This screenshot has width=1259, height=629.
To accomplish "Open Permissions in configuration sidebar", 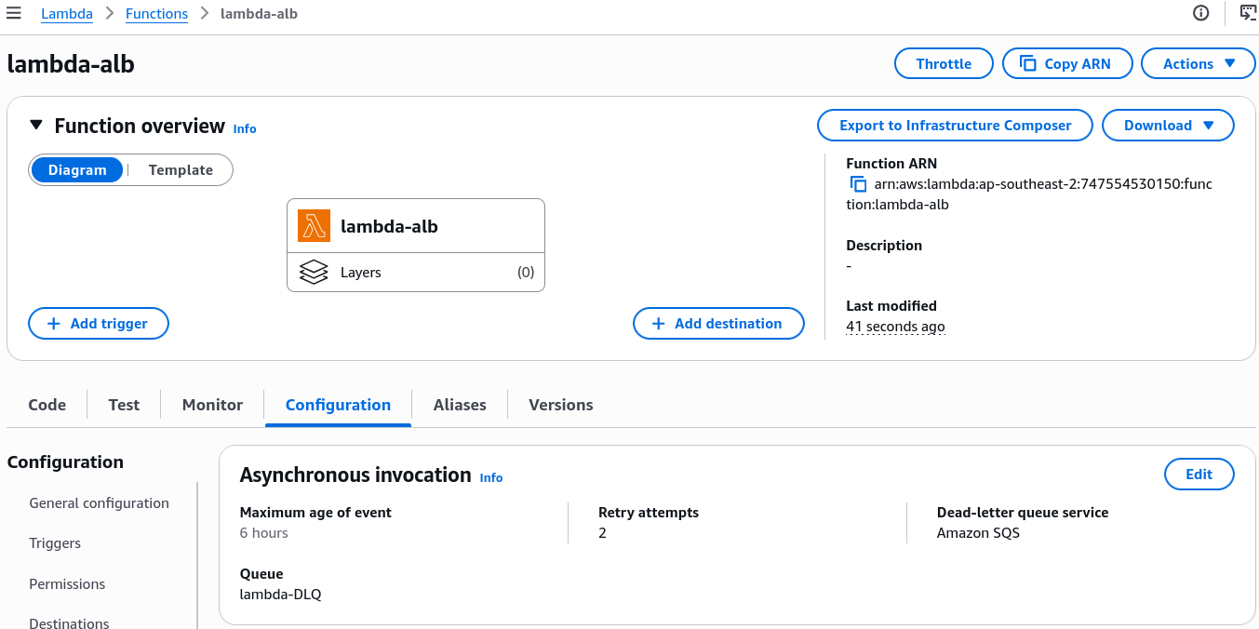I will (x=67, y=584).
